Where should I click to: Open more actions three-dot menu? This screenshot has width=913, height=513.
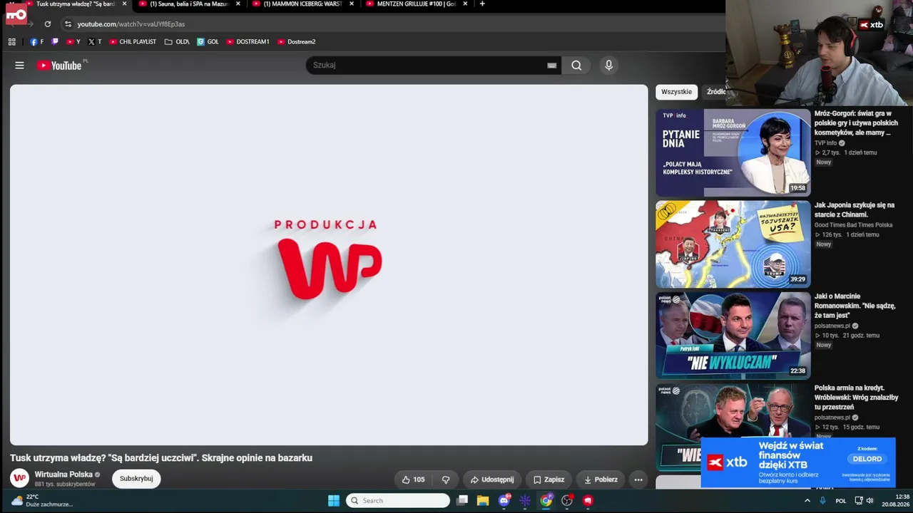coord(638,480)
